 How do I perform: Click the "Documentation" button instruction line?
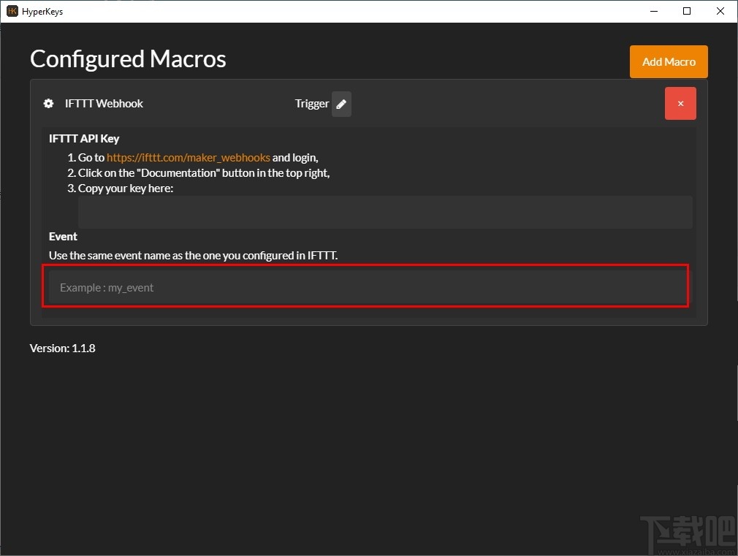[204, 173]
